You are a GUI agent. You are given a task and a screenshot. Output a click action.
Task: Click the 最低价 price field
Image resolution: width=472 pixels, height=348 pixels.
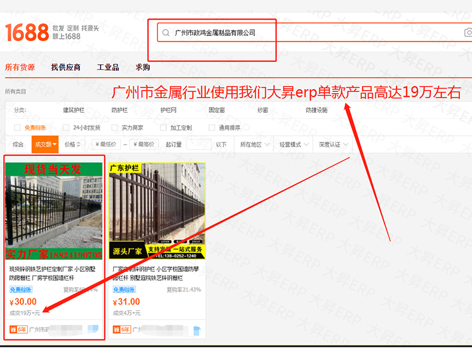click(106, 145)
